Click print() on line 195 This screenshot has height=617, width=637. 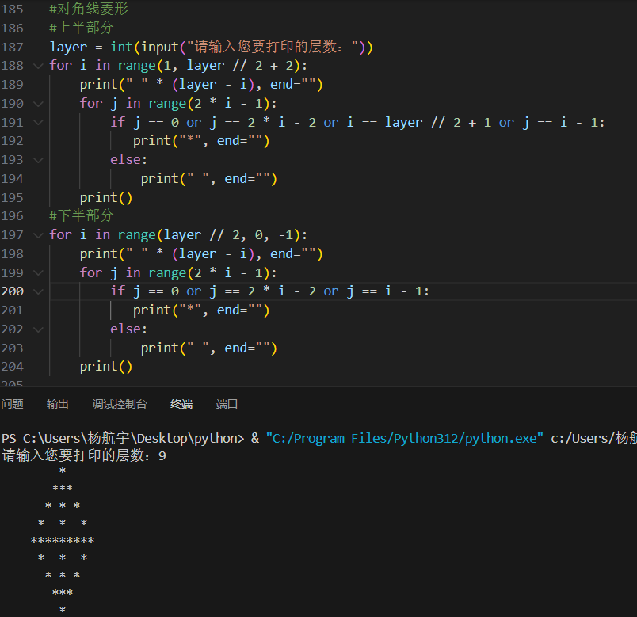coord(106,198)
